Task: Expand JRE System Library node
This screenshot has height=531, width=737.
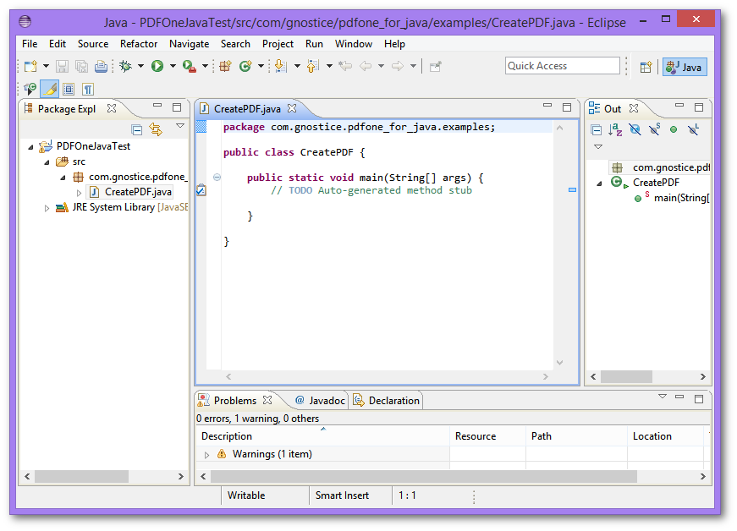Action: (47, 208)
